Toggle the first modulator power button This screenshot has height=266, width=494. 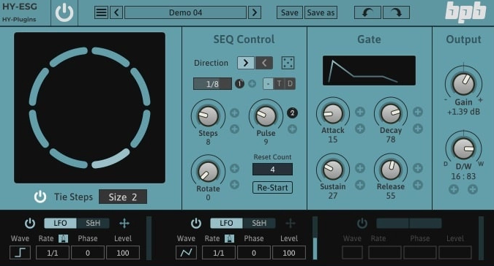click(30, 223)
